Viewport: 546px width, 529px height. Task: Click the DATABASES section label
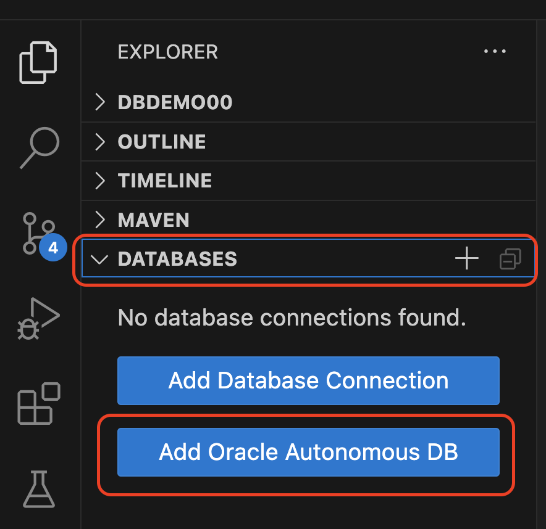click(x=177, y=259)
